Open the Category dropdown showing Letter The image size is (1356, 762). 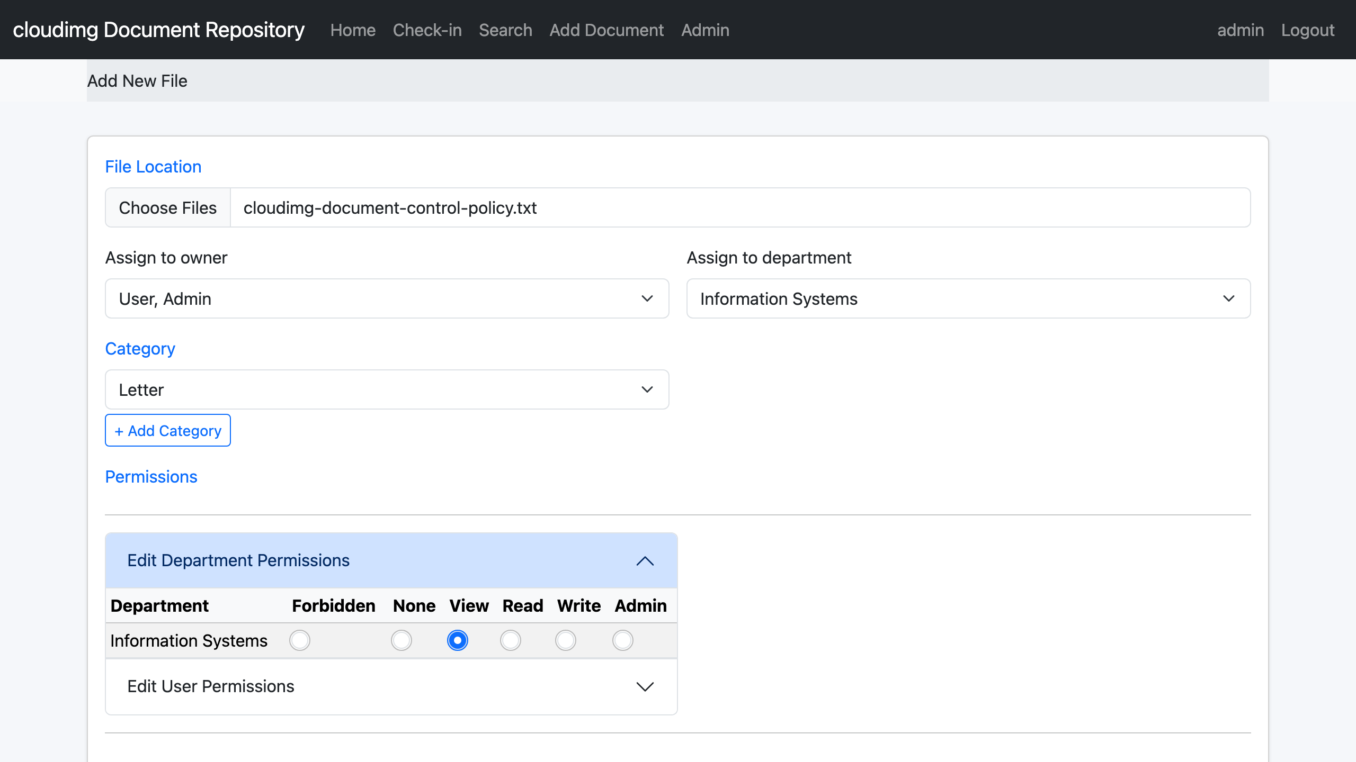pyautogui.click(x=387, y=389)
